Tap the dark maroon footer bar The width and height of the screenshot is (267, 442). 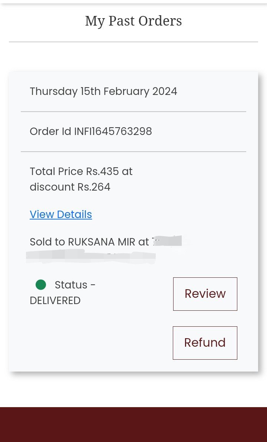pyautogui.click(x=133, y=425)
